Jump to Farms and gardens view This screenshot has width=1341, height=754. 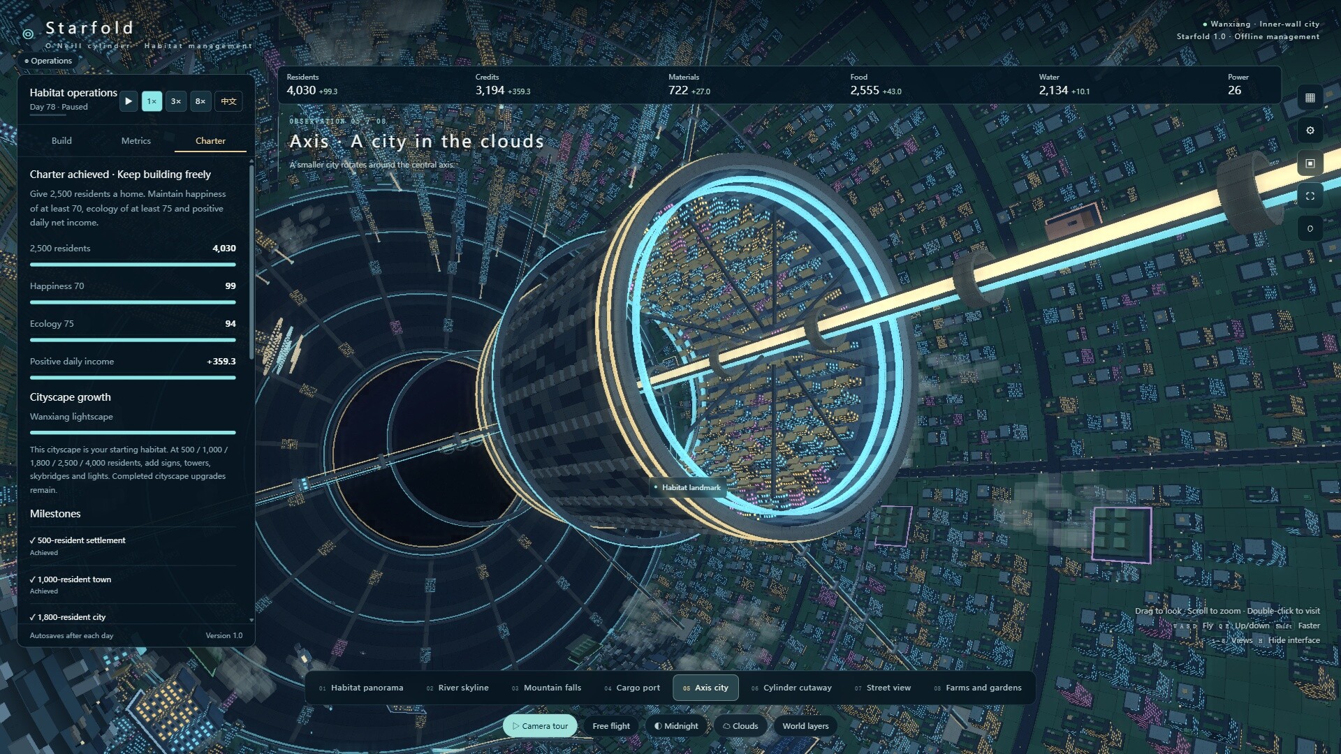pyautogui.click(x=978, y=688)
